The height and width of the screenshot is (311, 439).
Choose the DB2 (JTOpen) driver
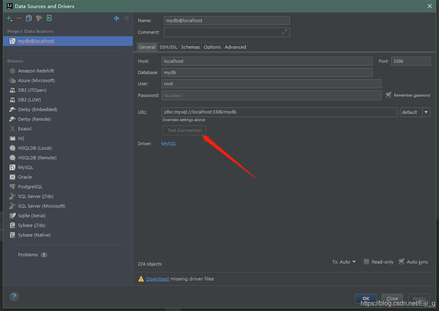coord(32,90)
